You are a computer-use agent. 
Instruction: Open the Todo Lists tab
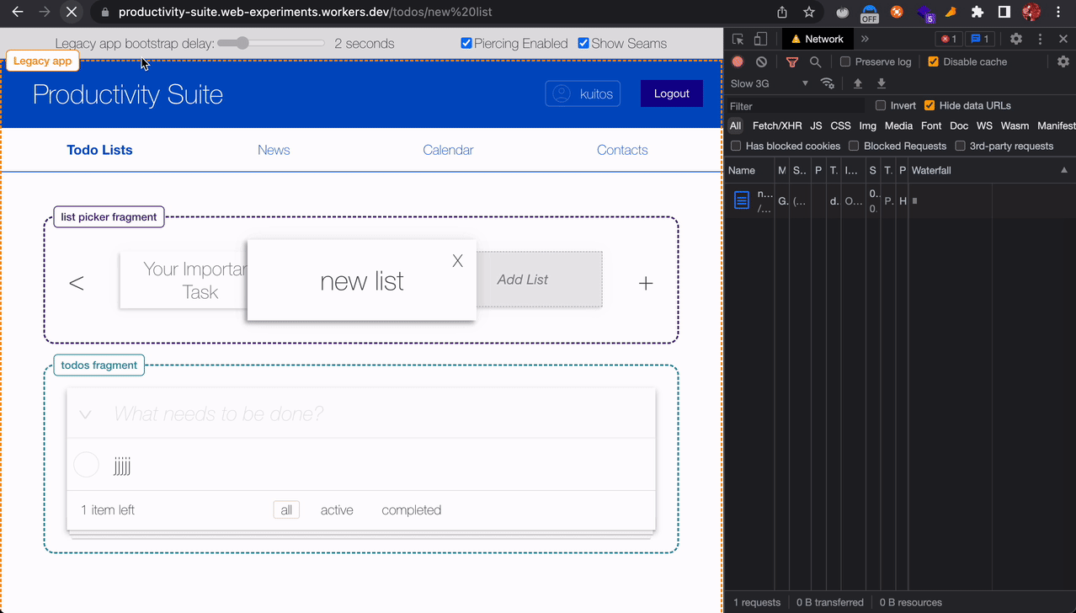[99, 150]
